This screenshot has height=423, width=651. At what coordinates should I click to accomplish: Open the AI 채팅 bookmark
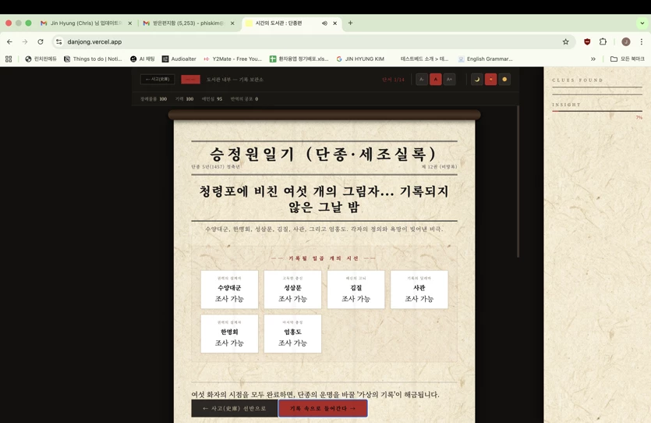[143, 59]
